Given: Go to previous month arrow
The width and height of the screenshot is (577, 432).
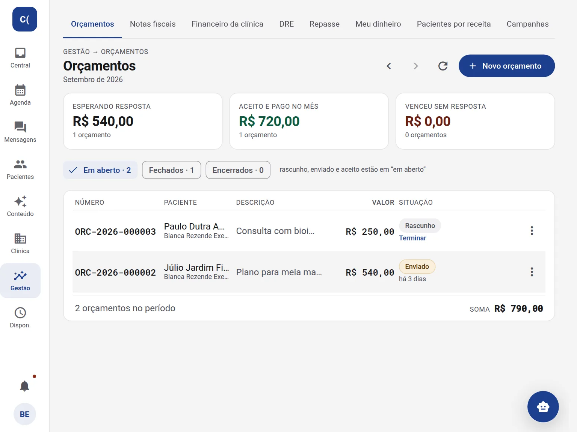Looking at the screenshot, I should pos(389,66).
